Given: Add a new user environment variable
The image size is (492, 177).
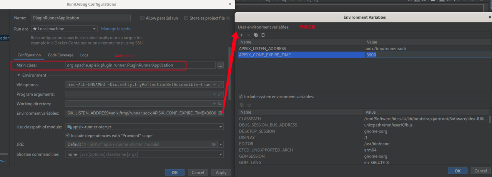Looking at the screenshot, I should click(x=242, y=35).
